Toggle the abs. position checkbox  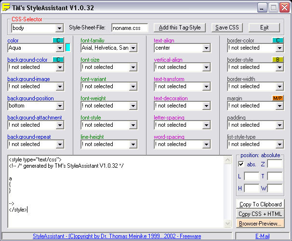click(x=241, y=164)
